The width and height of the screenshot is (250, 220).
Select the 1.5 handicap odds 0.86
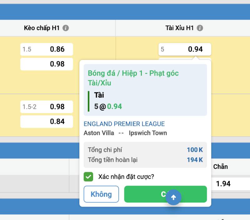(x=47, y=49)
